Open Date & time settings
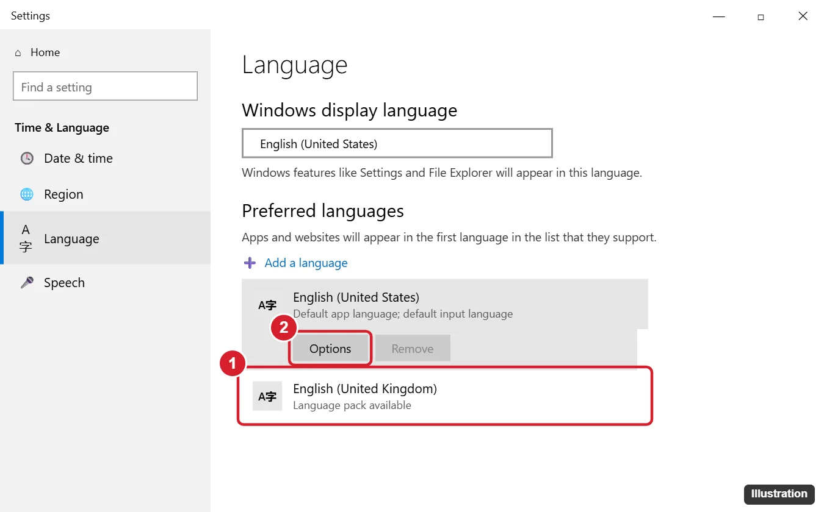The width and height of the screenshot is (824, 512). pyautogui.click(x=105, y=158)
